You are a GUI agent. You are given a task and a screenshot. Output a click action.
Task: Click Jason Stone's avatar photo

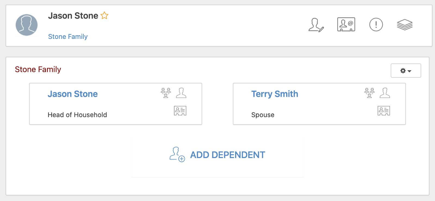[x=27, y=25]
